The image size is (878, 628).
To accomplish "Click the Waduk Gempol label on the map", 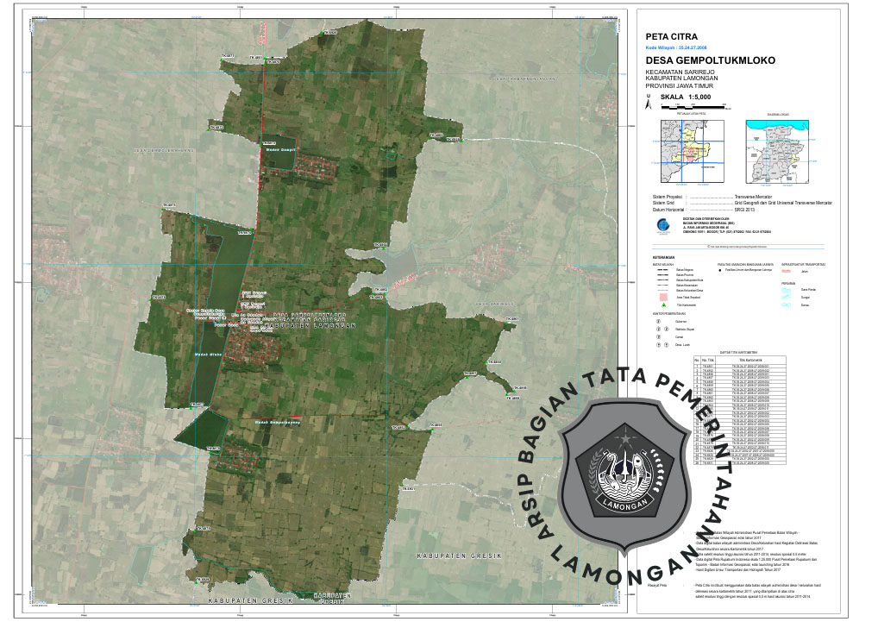I will pyautogui.click(x=279, y=149).
